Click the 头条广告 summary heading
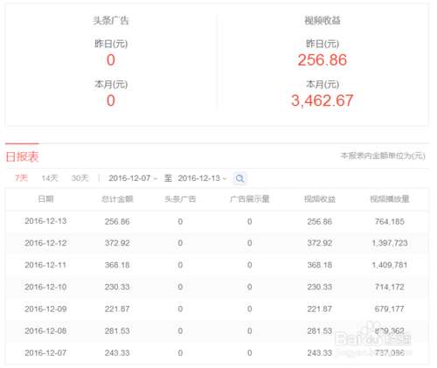The height and width of the screenshot is (368, 437). tap(111, 20)
